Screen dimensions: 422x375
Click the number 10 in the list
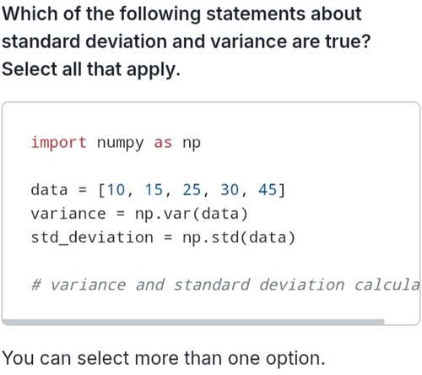click(x=116, y=190)
